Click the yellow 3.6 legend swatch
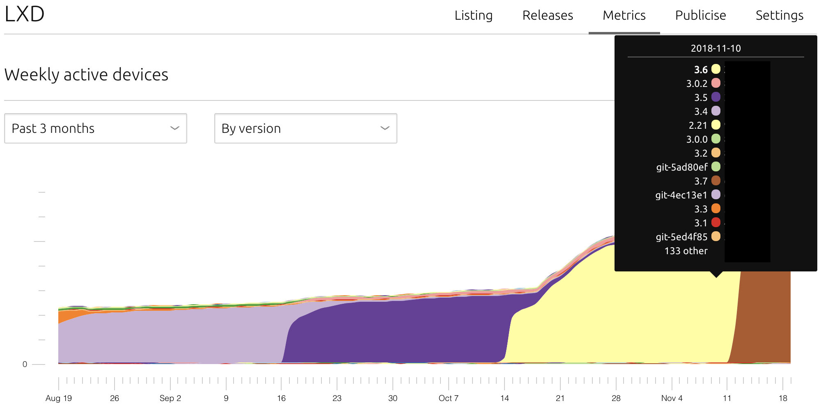Image resolution: width=821 pixels, height=410 pixels. pos(716,69)
